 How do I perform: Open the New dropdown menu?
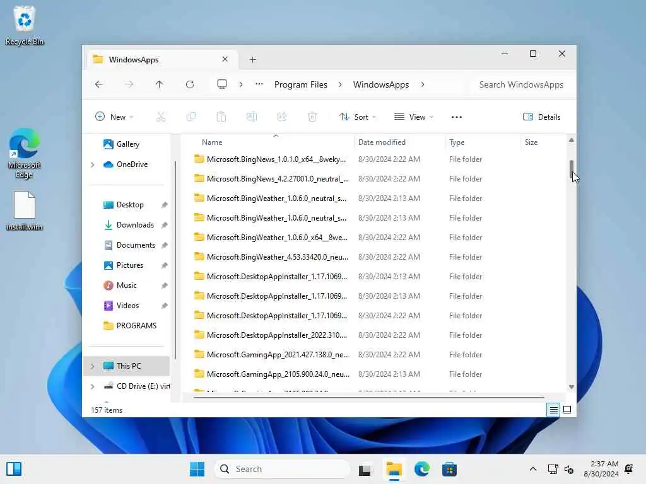click(x=114, y=117)
